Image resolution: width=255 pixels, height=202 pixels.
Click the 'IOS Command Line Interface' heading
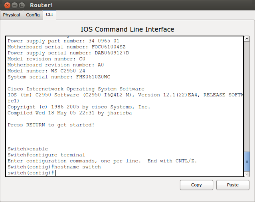click(127, 29)
